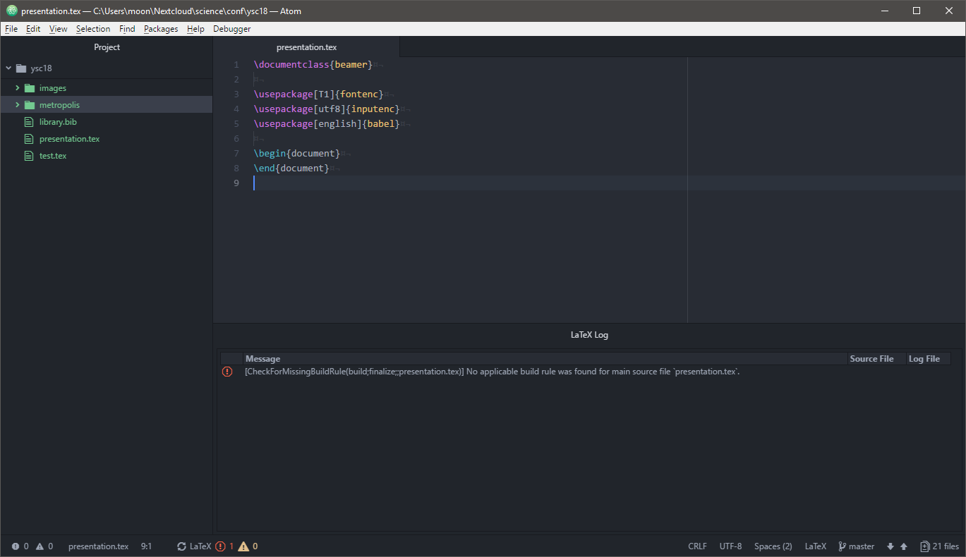The width and height of the screenshot is (966, 557).
Task: Click on the \end{document} line
Action: [291, 169]
